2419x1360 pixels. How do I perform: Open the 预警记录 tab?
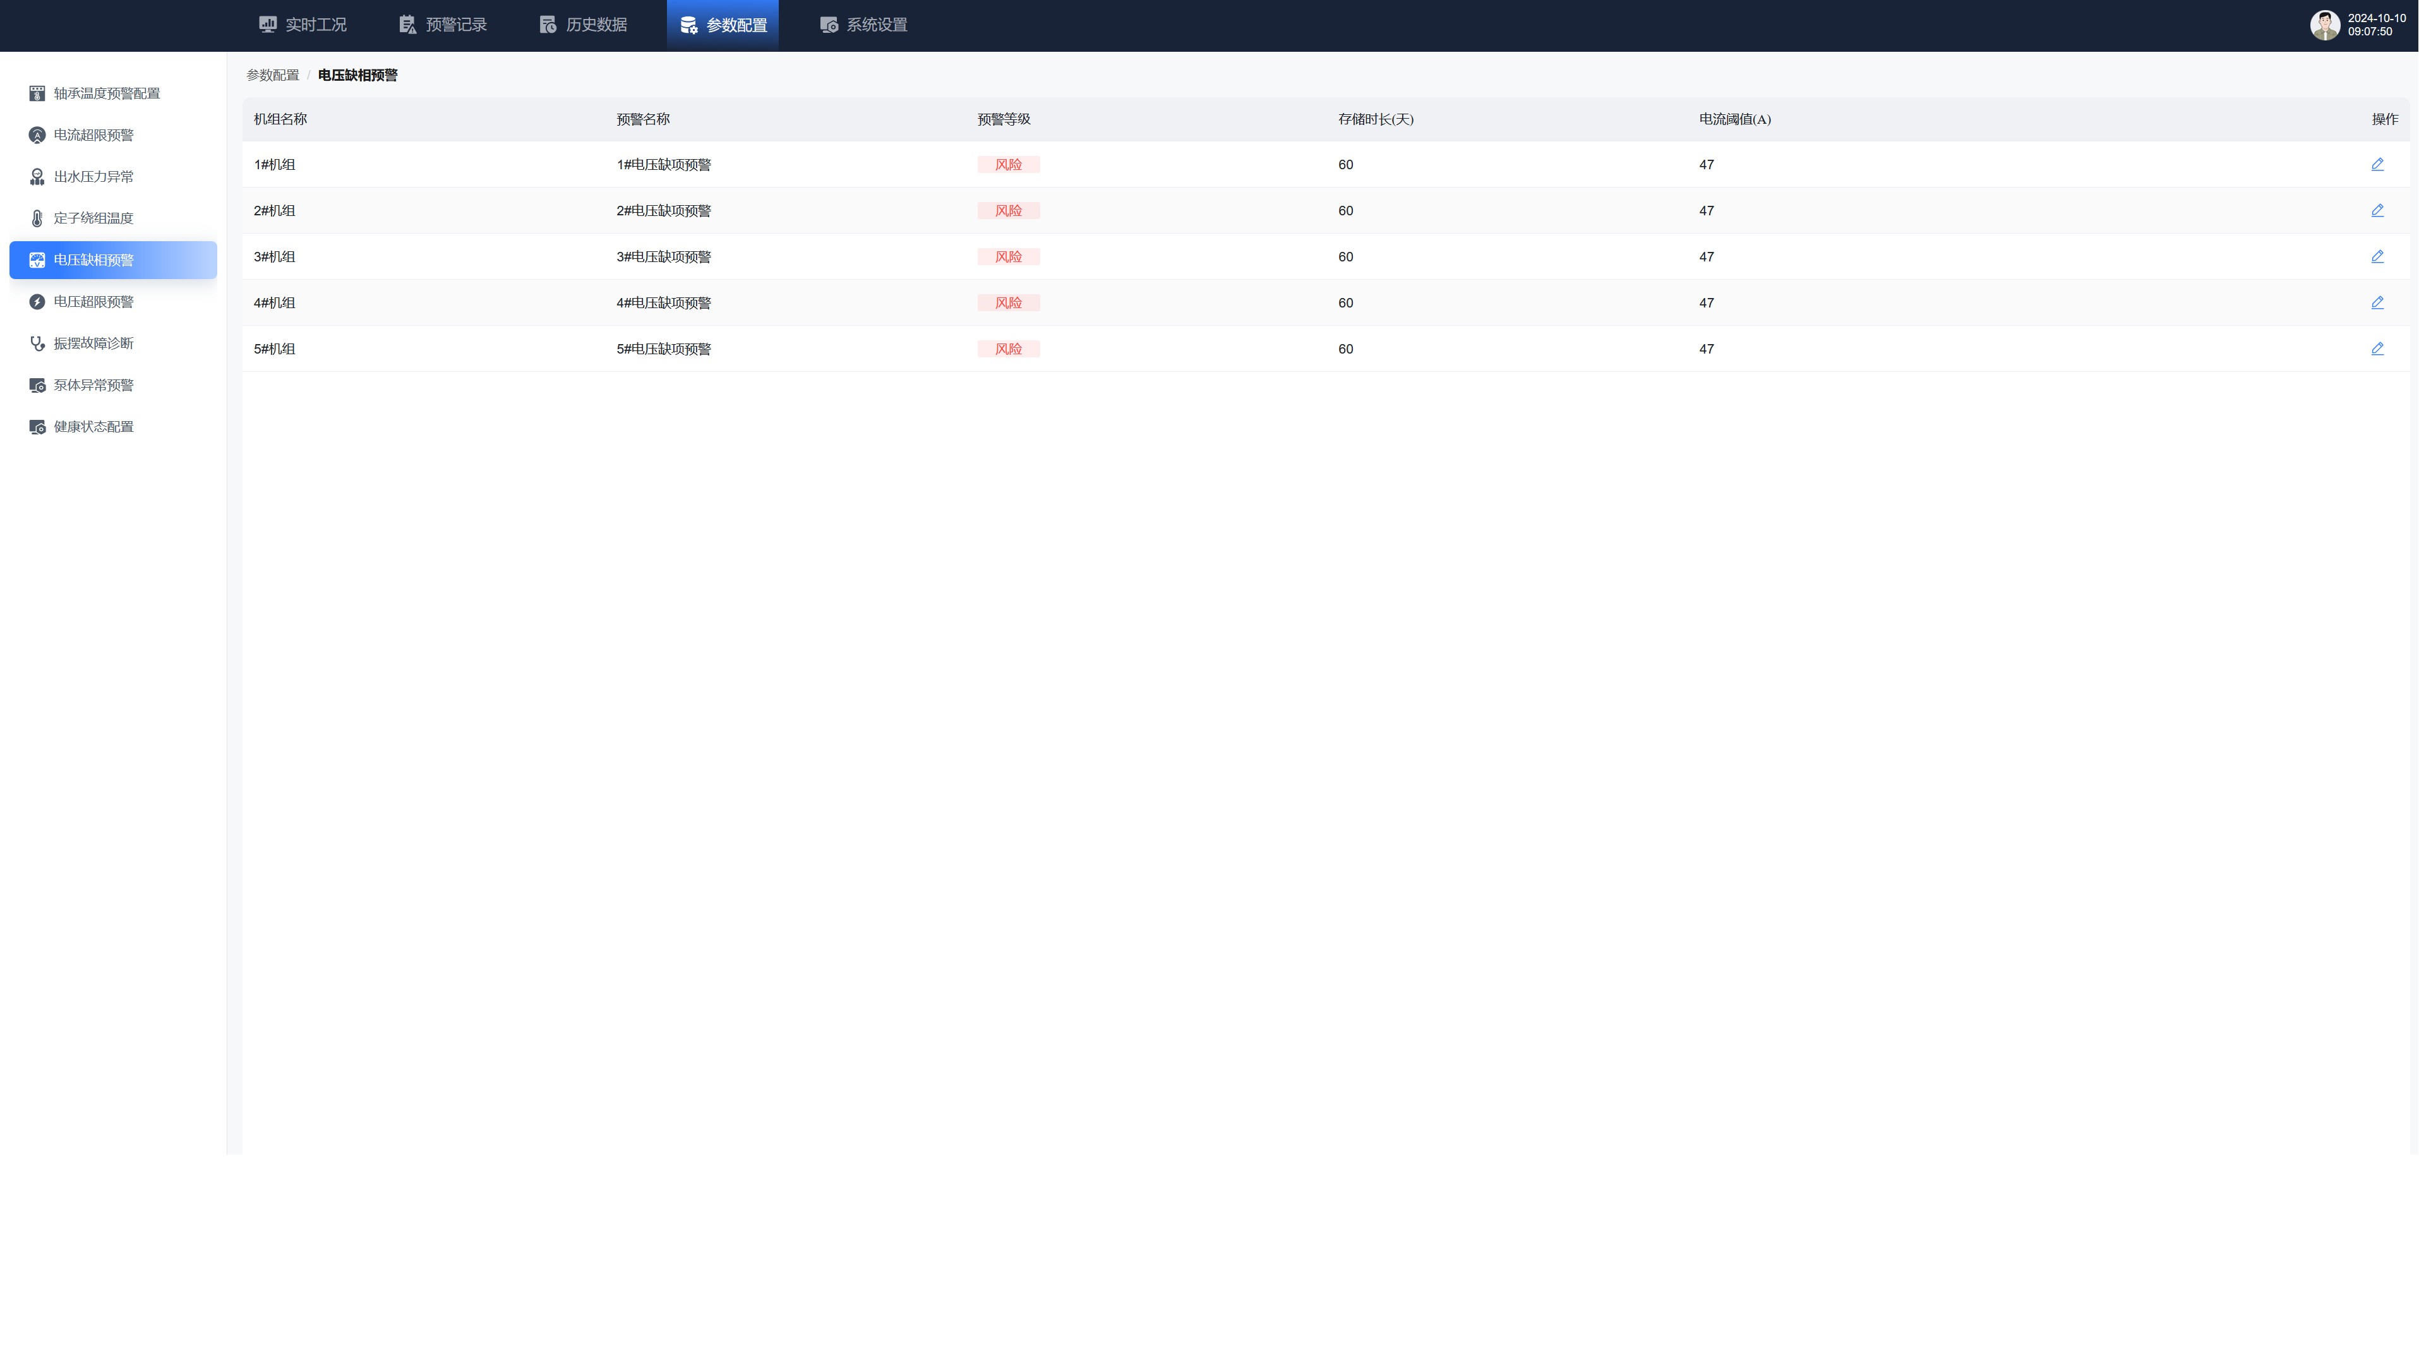(442, 25)
